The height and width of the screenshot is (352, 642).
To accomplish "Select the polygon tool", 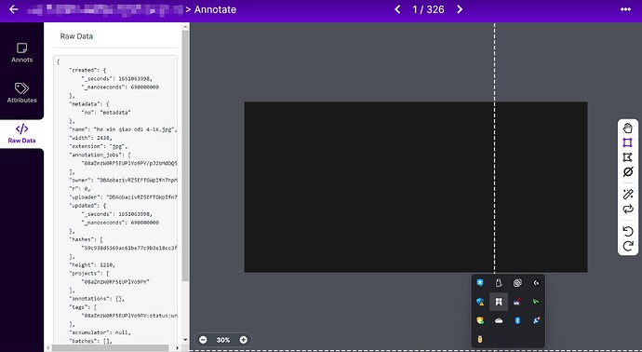I will 628,157.
